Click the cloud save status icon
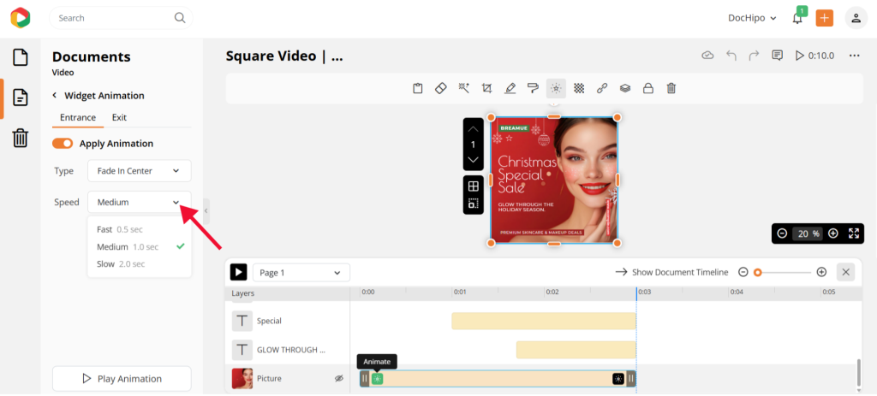 click(x=708, y=56)
